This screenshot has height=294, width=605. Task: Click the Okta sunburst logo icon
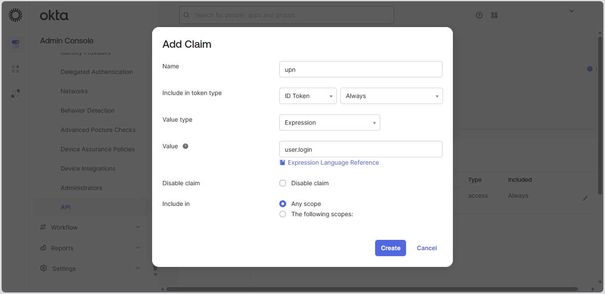pos(15,15)
